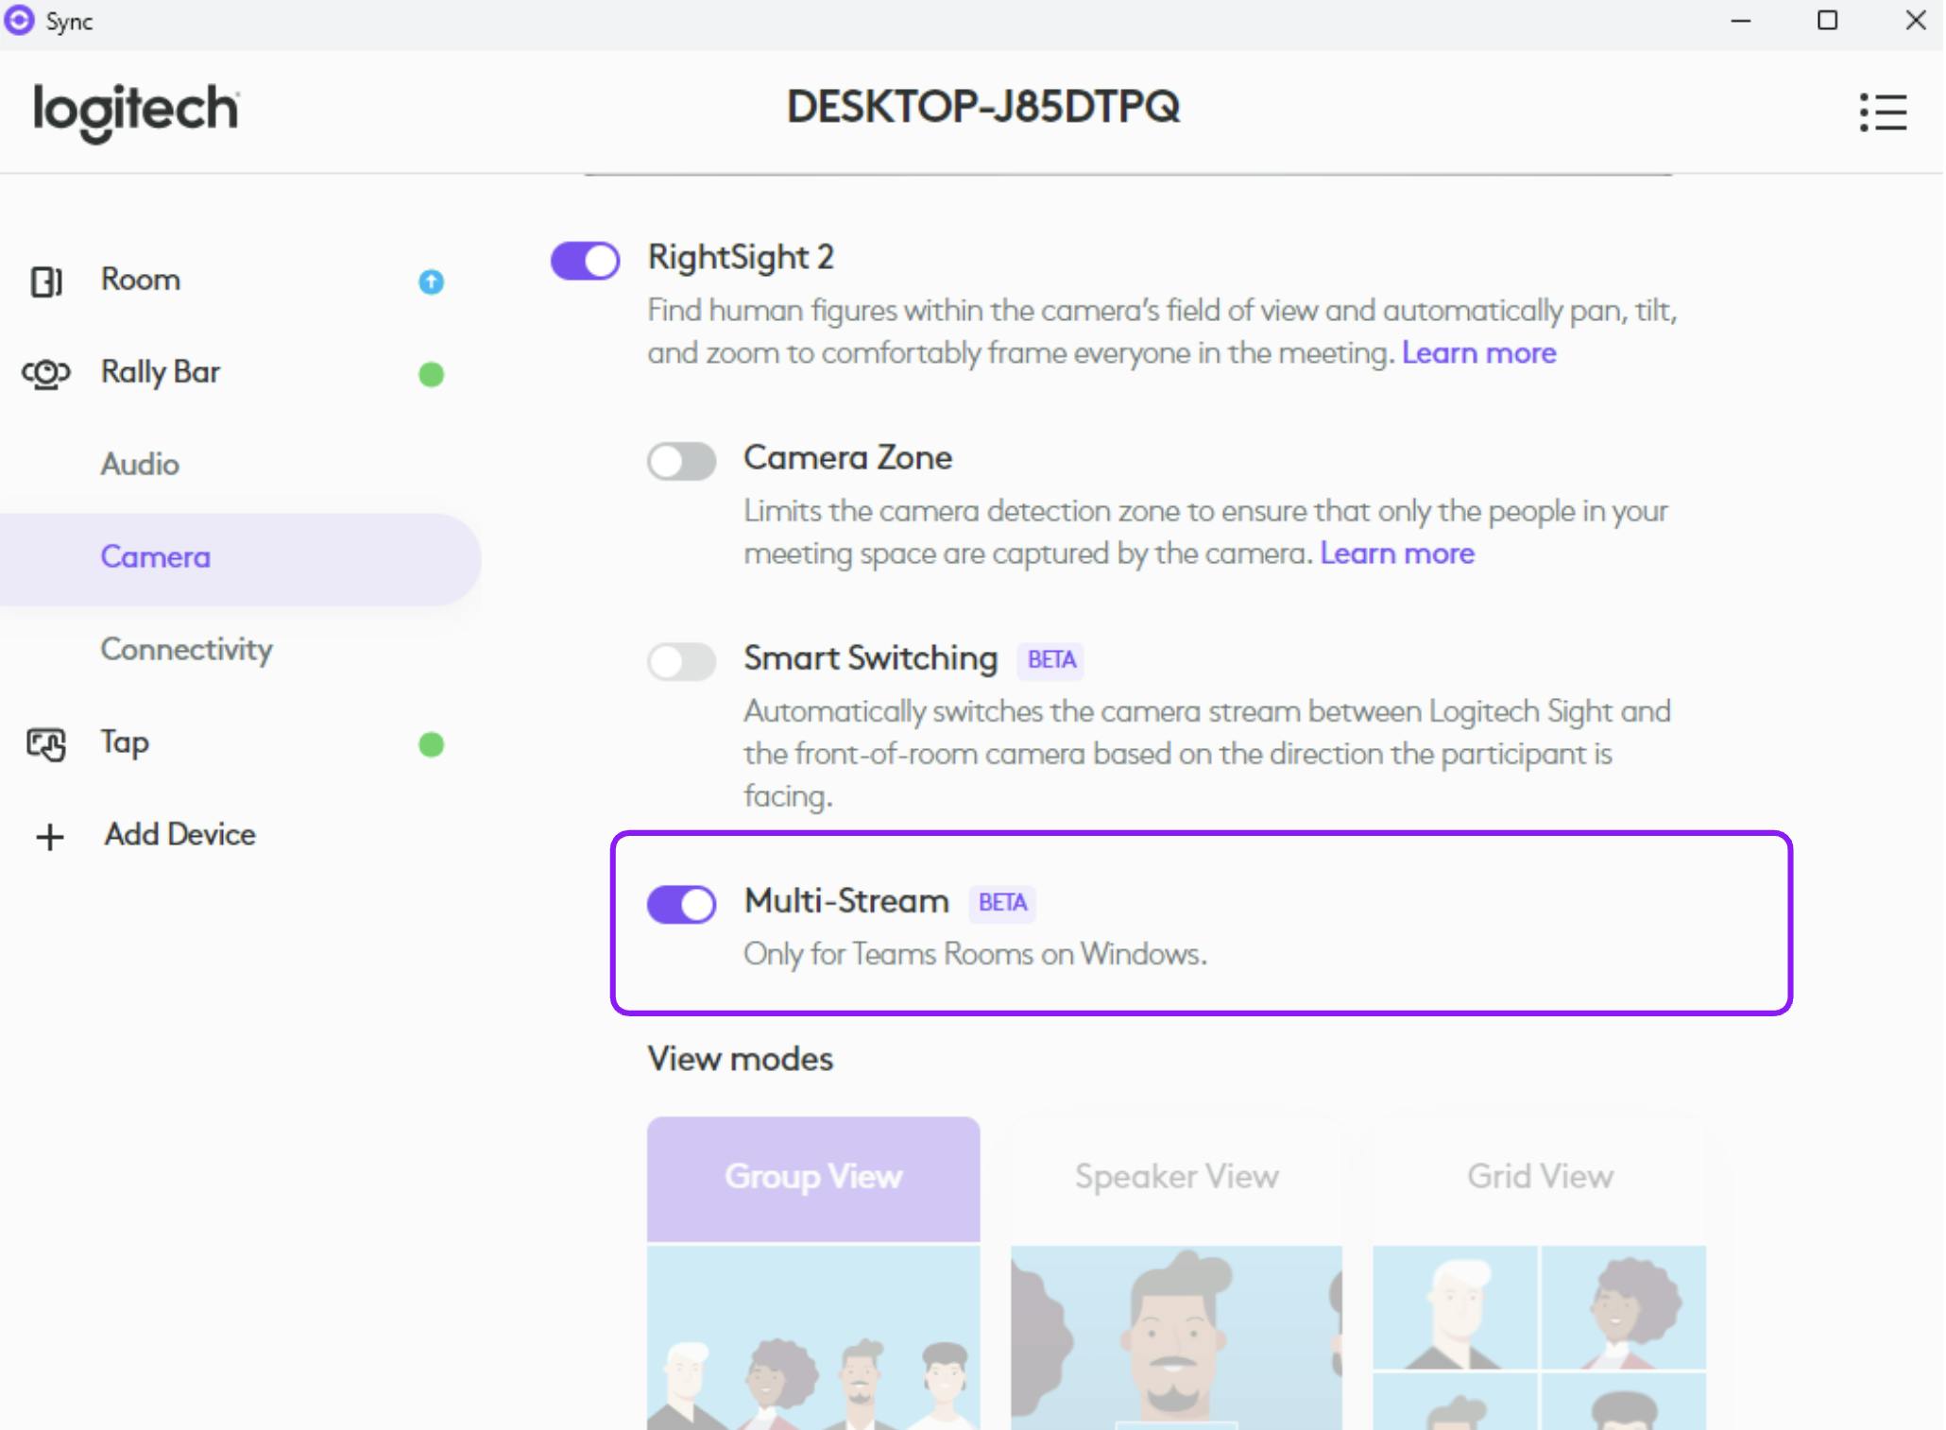1946x1430 pixels.
Task: Open the Audio settings section
Action: (x=140, y=464)
